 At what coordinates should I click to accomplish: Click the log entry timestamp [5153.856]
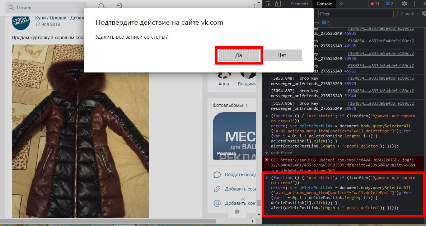(282, 103)
